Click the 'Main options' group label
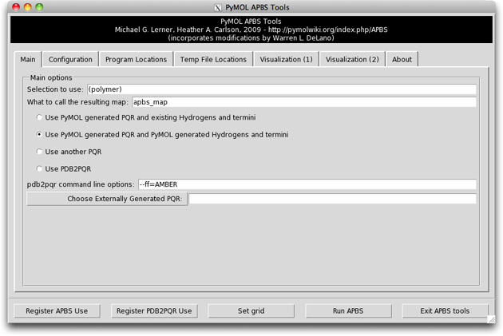Viewport: 503px width, 336px height. click(x=51, y=77)
